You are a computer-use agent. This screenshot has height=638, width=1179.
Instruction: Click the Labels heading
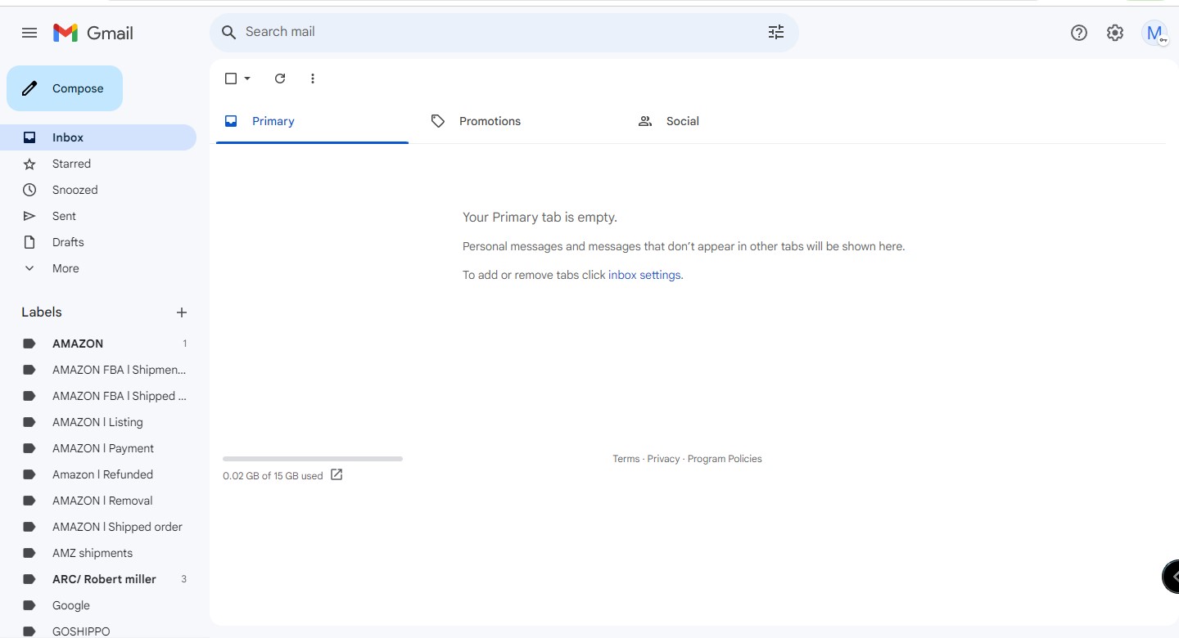42,312
